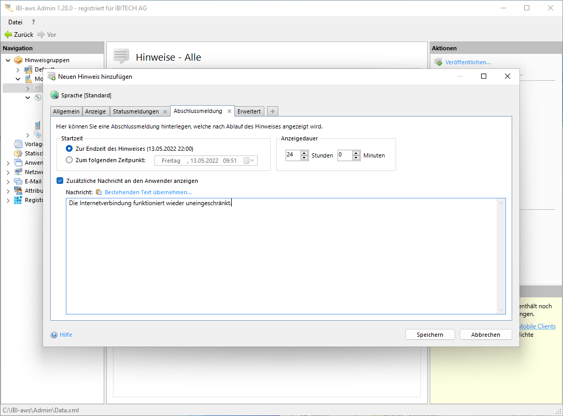
Task: Close the Statusmeldungen tab via its x
Action: click(x=165, y=111)
